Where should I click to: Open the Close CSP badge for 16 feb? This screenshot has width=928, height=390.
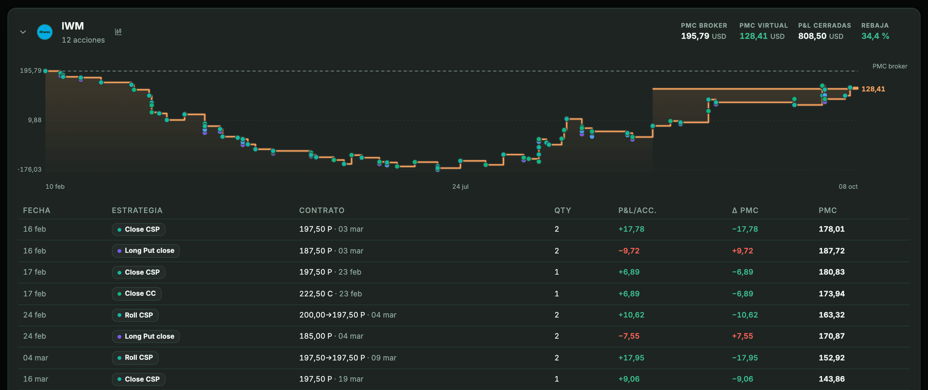coord(139,230)
